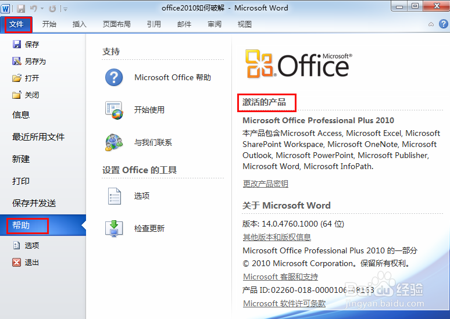Select 关闭 in the File menu
The height and width of the screenshot is (319, 450).
(32, 95)
